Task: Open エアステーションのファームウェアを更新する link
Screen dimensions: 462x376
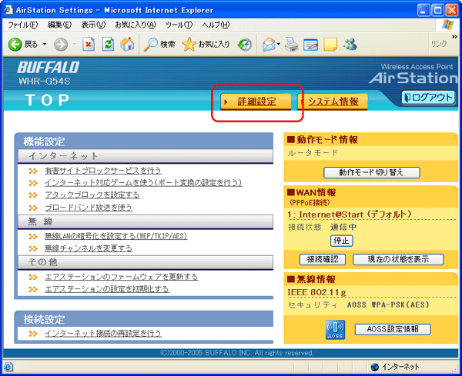Action: coord(121,277)
